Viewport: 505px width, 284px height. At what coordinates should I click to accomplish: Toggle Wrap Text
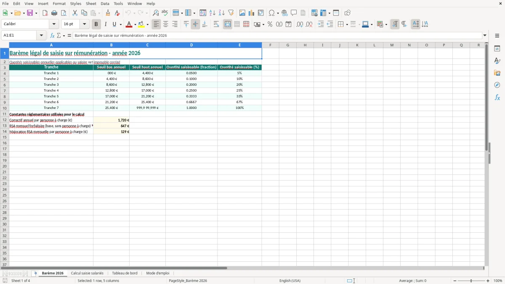pos(216,24)
